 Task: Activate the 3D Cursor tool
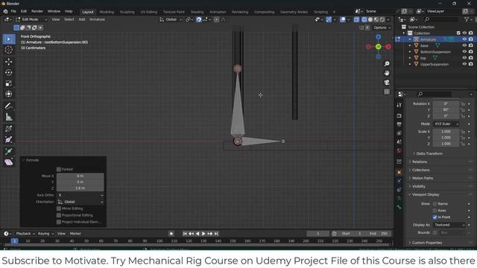point(8,50)
